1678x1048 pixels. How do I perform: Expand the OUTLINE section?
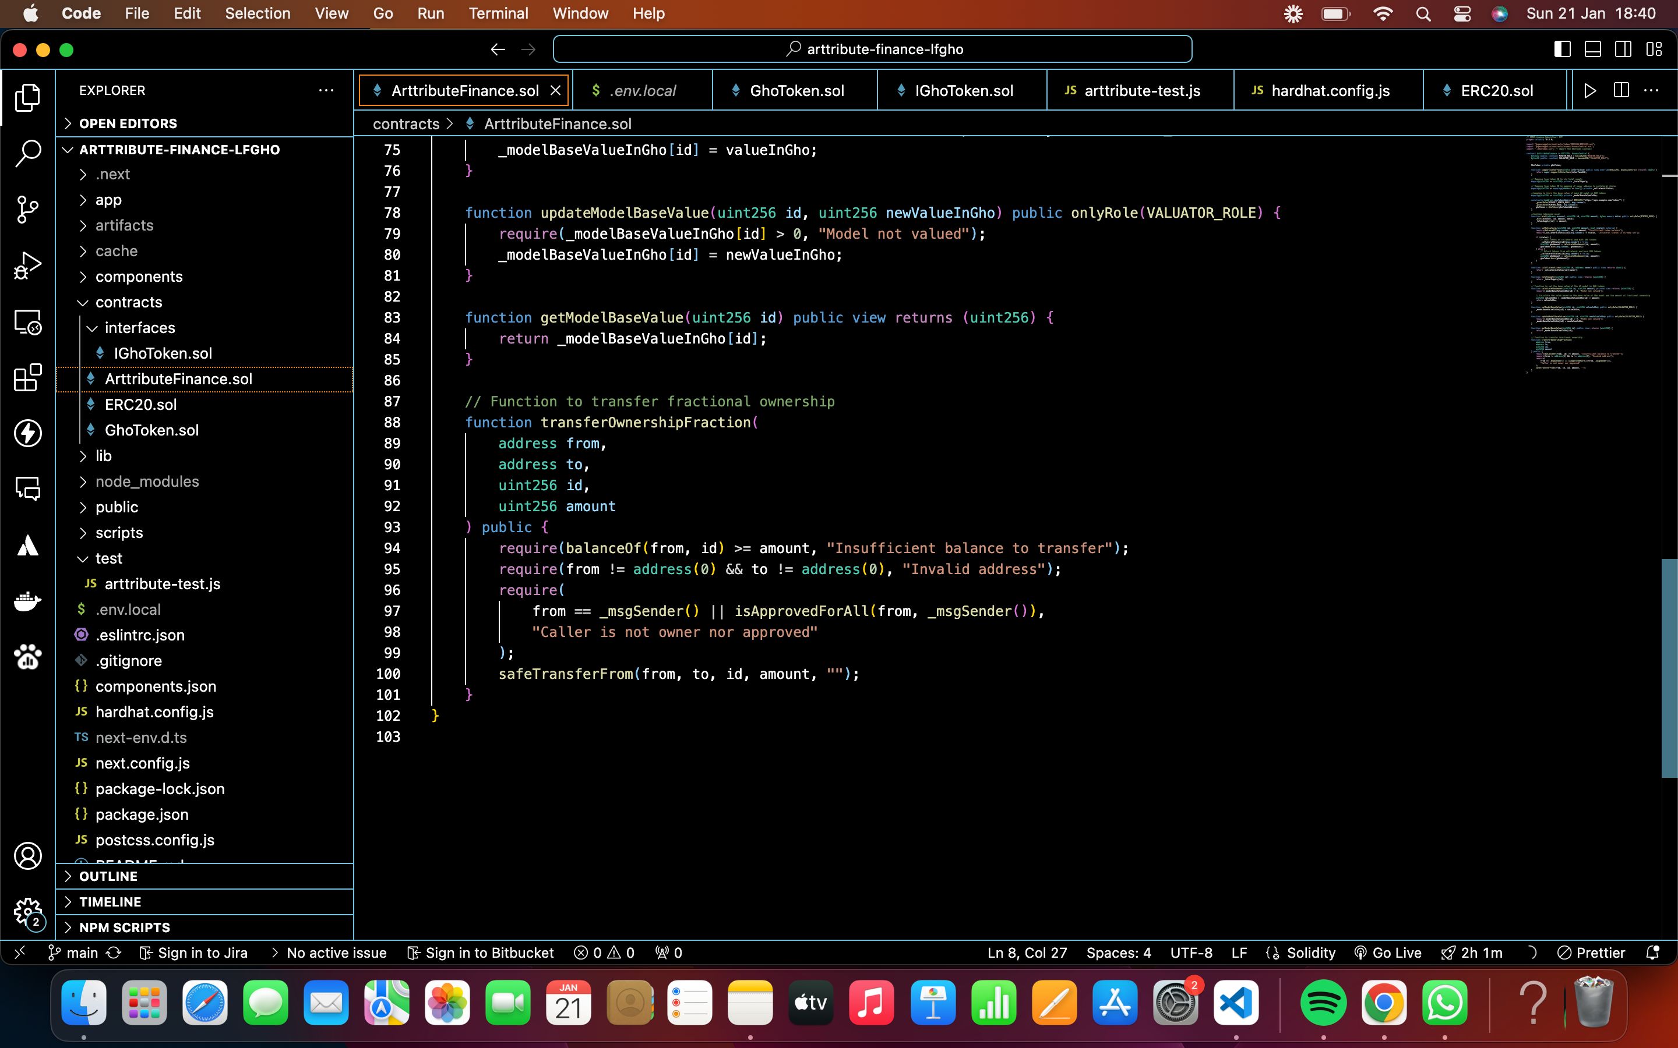point(205,876)
